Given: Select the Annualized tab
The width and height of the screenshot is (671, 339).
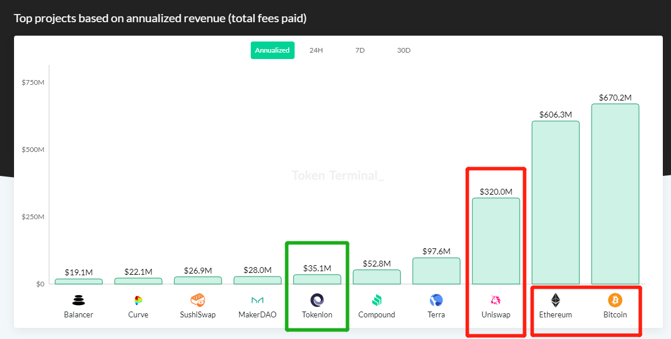Looking at the screenshot, I should (272, 50).
